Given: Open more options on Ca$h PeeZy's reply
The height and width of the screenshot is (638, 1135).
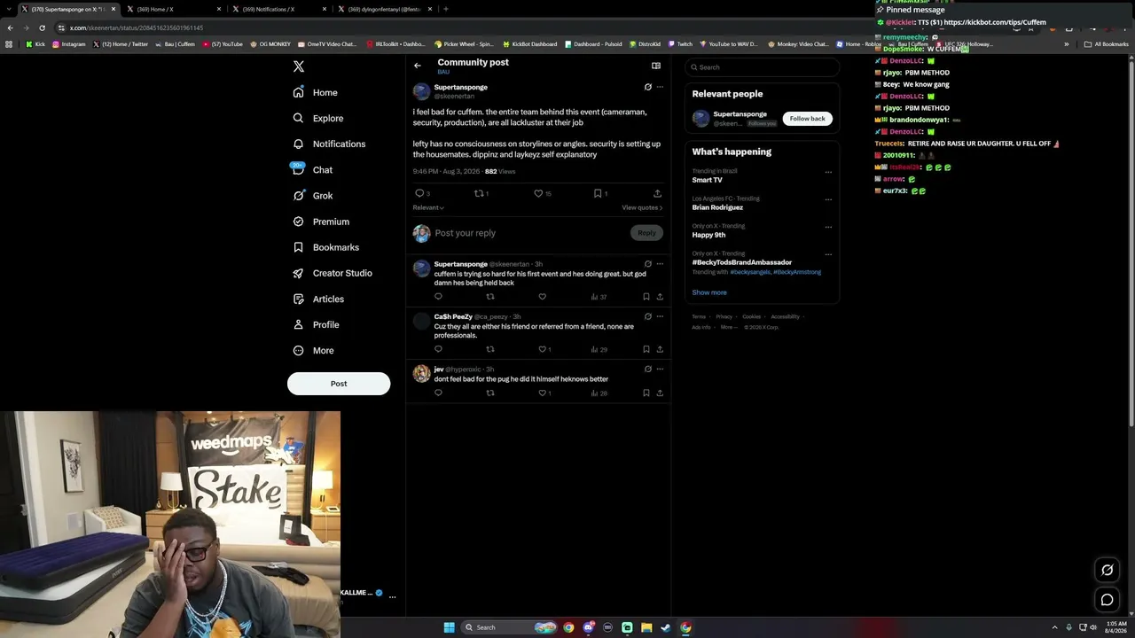Looking at the screenshot, I should (x=660, y=316).
